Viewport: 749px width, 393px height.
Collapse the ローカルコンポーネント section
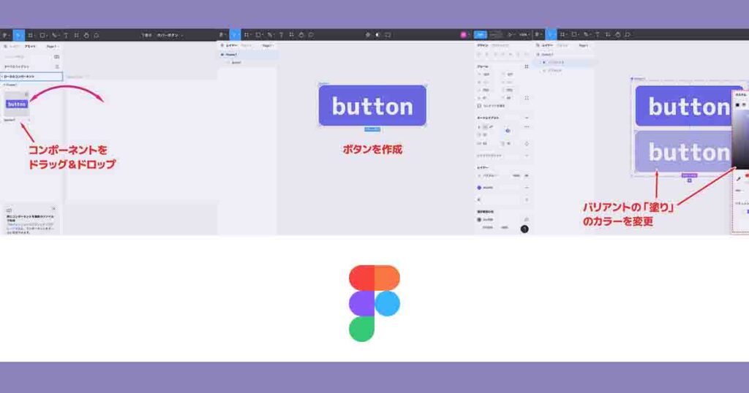click(31, 76)
